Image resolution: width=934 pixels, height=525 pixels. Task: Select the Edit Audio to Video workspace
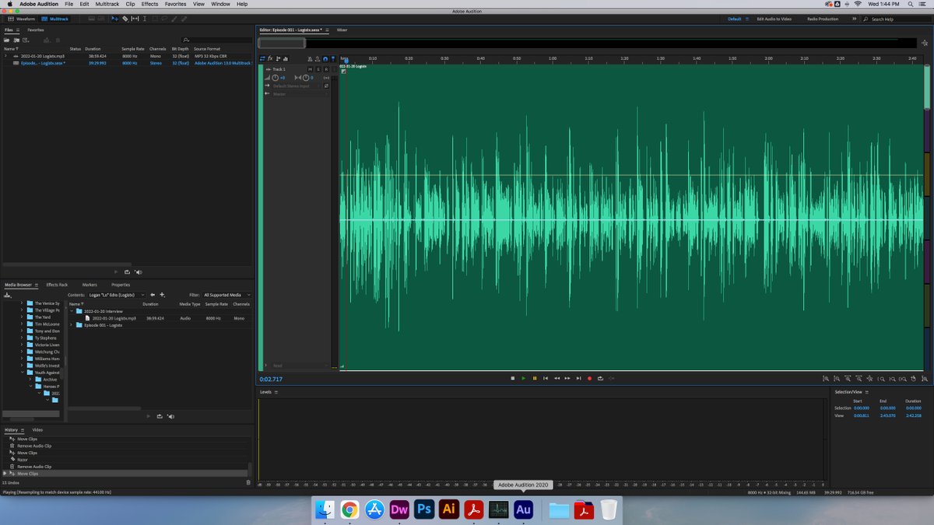click(774, 19)
